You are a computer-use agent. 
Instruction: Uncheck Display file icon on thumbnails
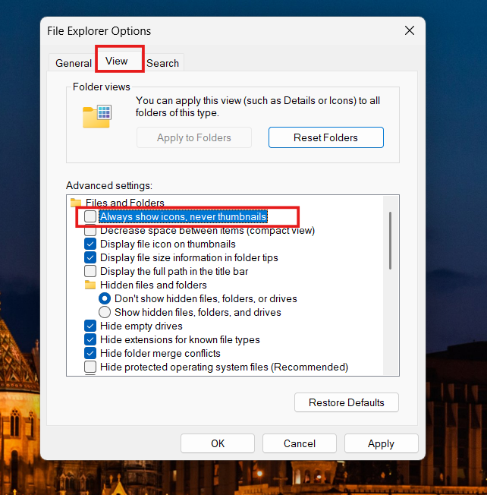(90, 244)
